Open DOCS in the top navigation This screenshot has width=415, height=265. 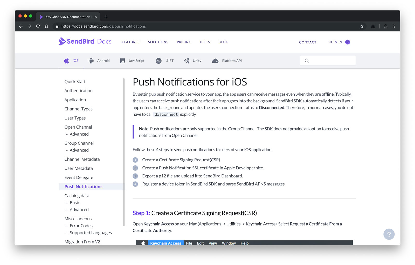(x=205, y=42)
